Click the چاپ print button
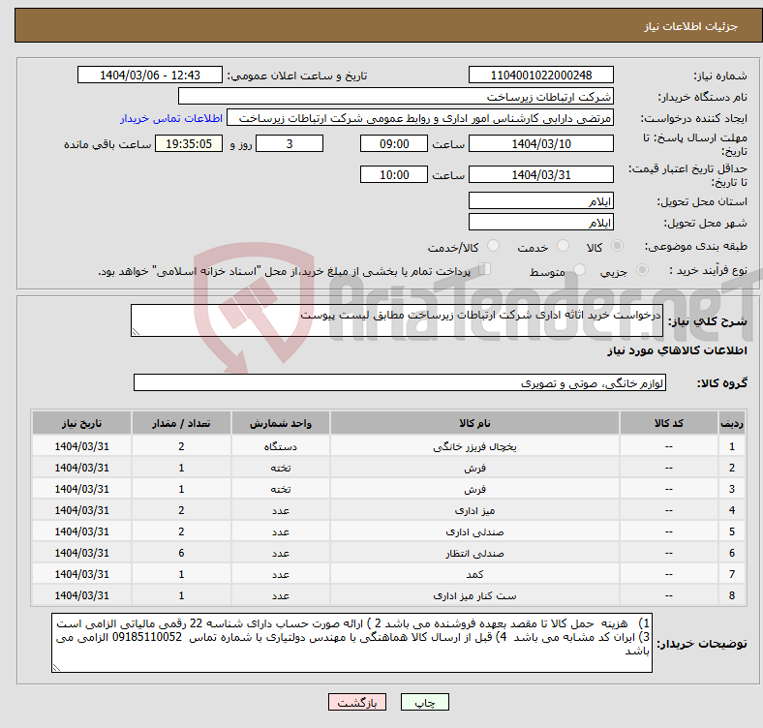The width and height of the screenshot is (763, 728). (x=424, y=702)
